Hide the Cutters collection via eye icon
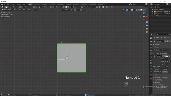This screenshot has width=171, height=96. (x=169, y=14)
